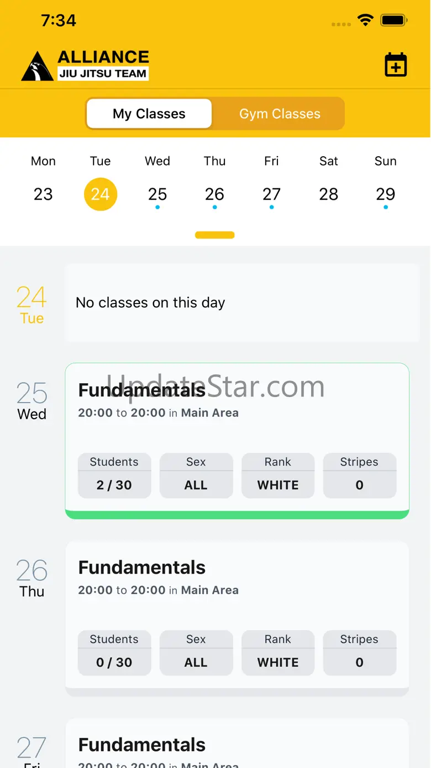Open Wednesday's Fundamentals class card
The width and height of the screenshot is (431, 768).
[x=237, y=441]
